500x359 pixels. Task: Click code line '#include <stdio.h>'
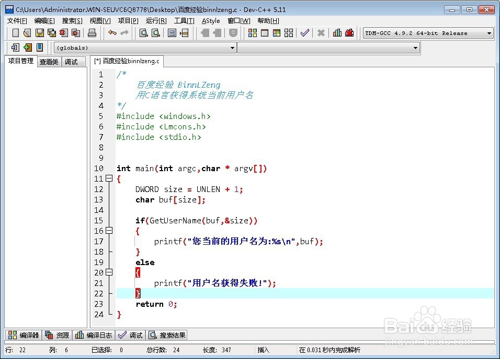click(158, 137)
